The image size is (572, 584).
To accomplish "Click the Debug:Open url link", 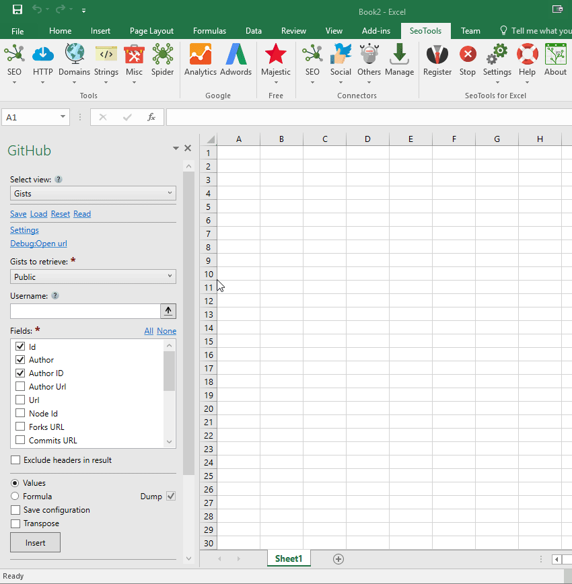I will 39,244.
